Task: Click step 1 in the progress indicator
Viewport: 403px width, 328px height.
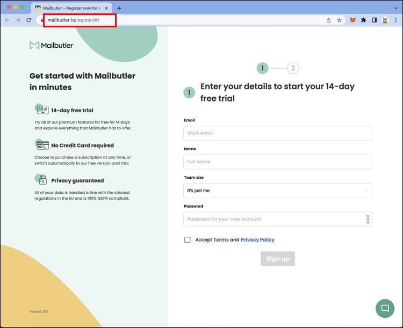Action: click(262, 68)
